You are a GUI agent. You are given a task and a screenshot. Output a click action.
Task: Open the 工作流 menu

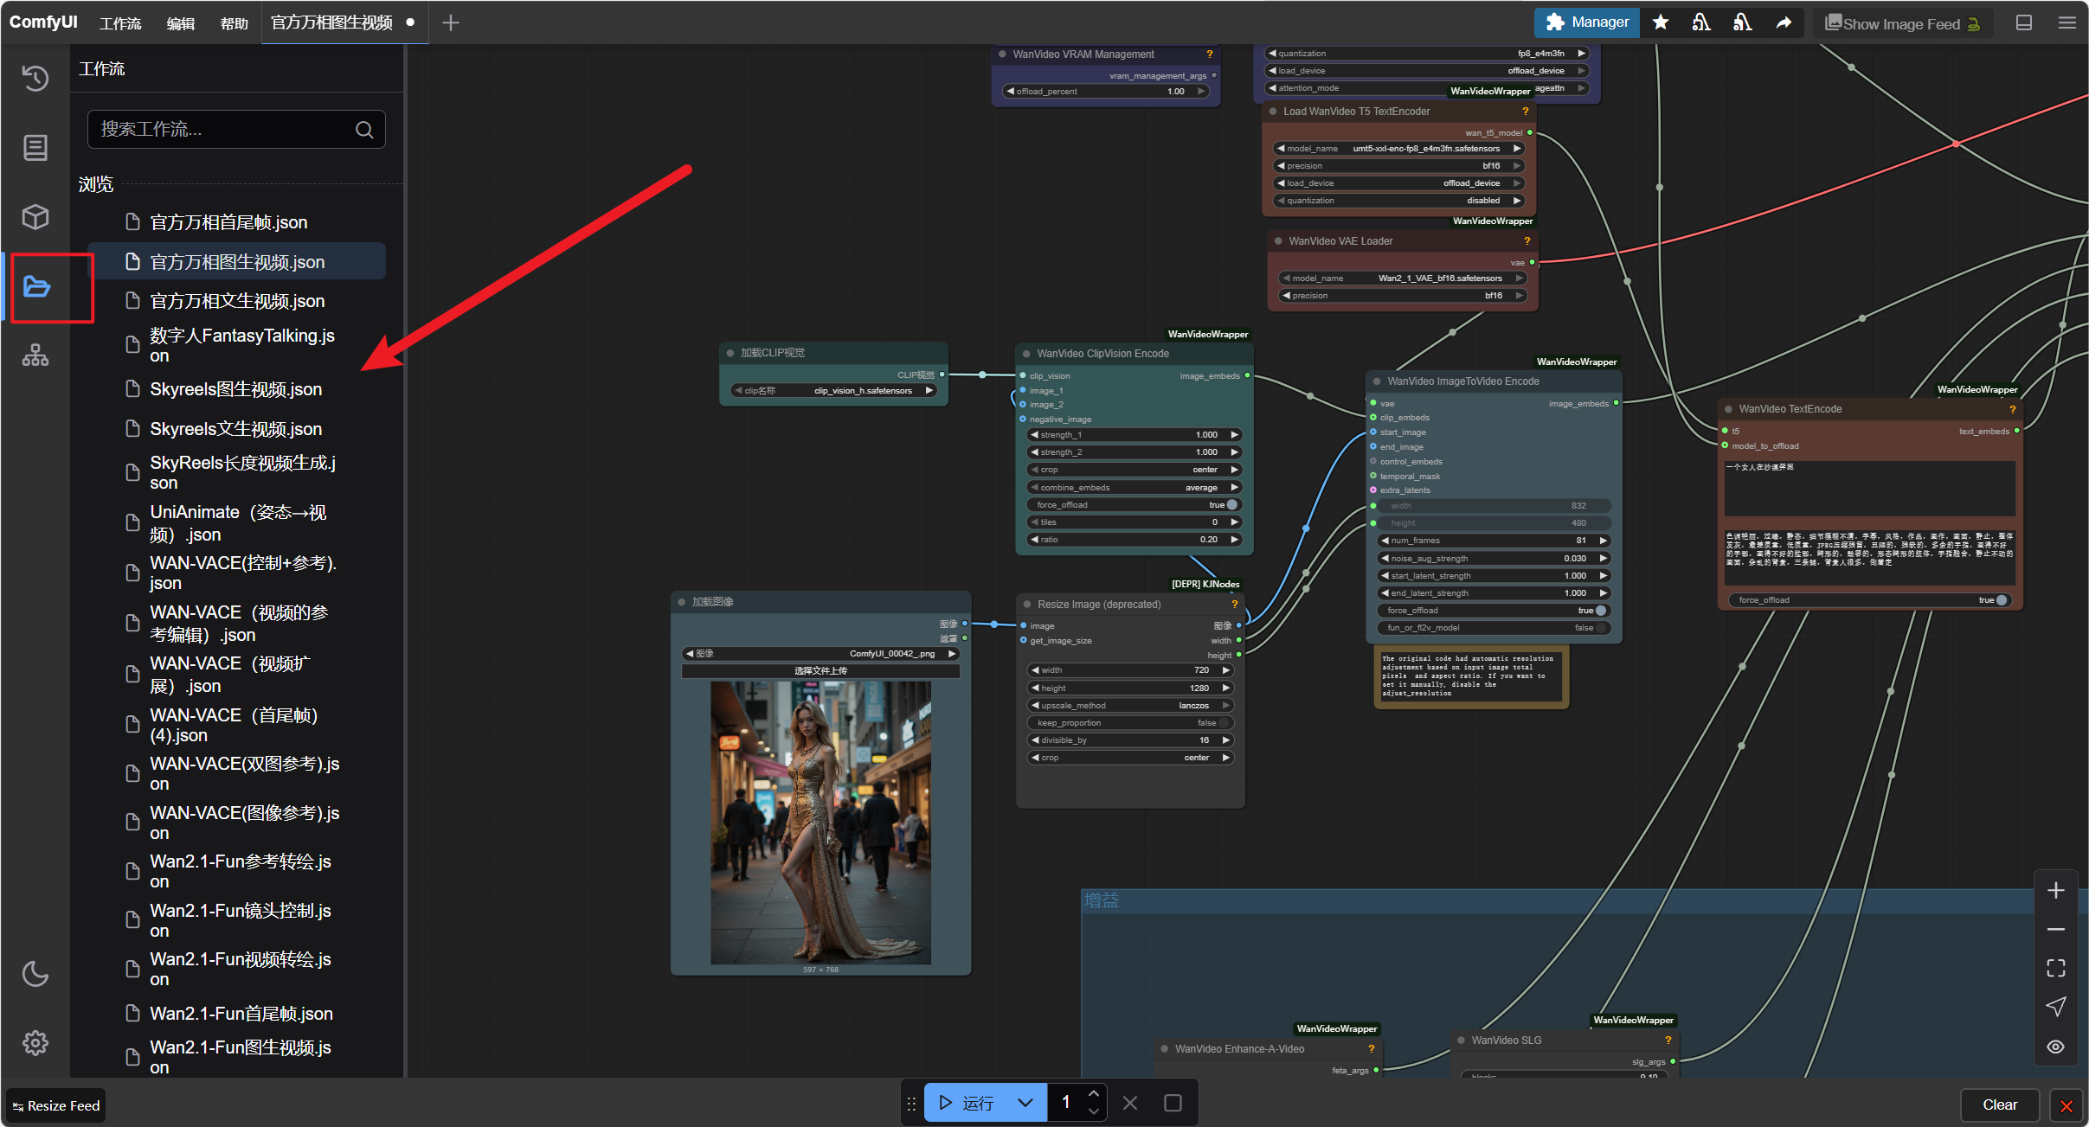coord(120,23)
